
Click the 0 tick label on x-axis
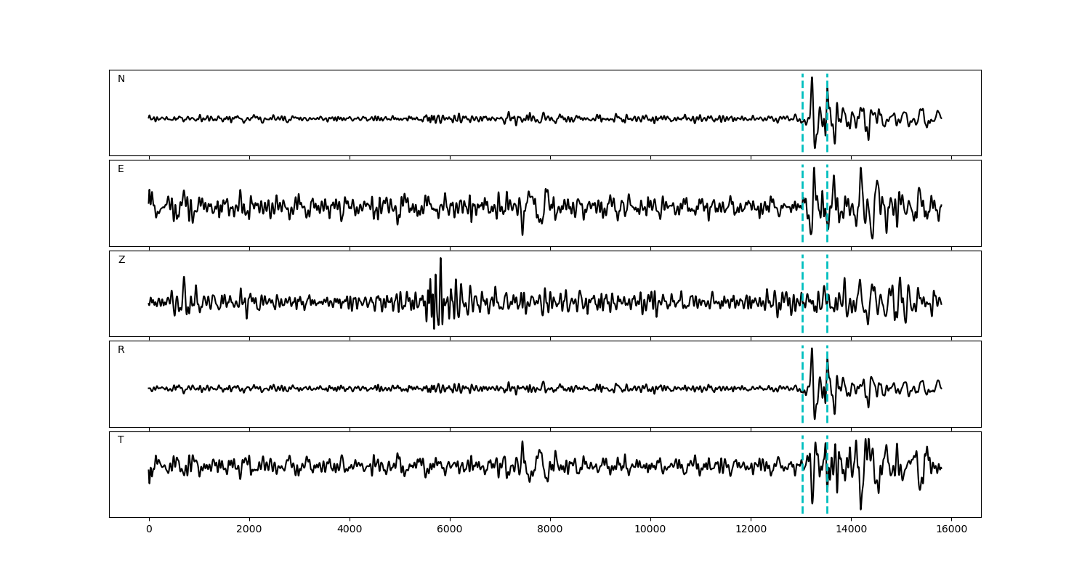(x=149, y=530)
